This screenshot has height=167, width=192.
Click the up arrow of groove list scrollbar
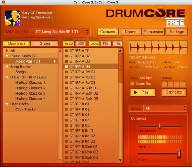pyautogui.click(x=120, y=51)
